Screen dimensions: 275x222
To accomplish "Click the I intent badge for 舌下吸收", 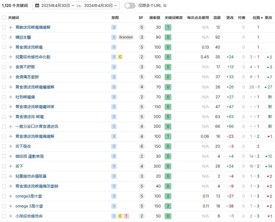I will (114, 146).
